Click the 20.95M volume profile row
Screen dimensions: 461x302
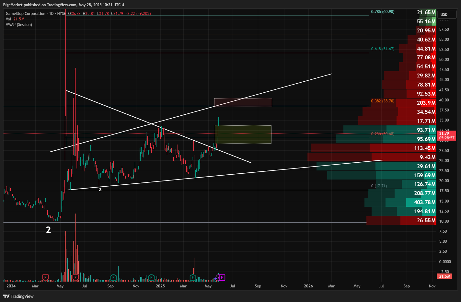coord(426,30)
